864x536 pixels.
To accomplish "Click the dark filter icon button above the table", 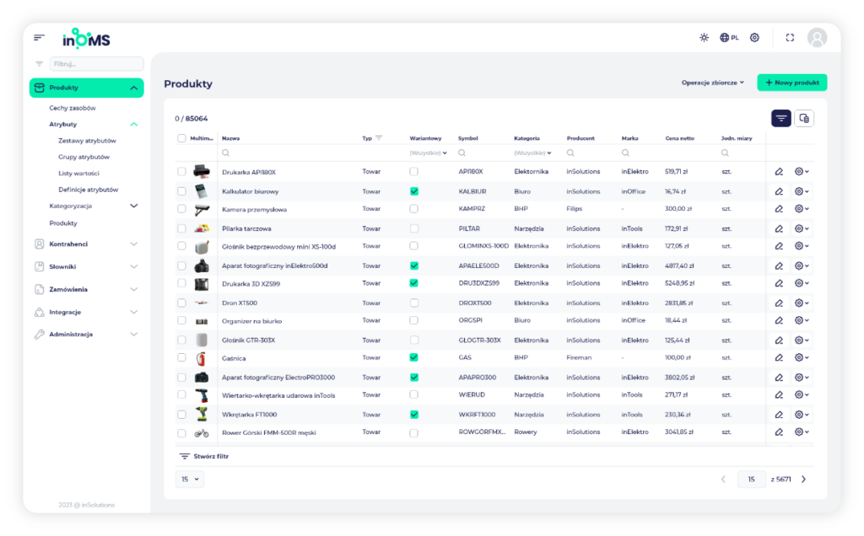I will [780, 118].
